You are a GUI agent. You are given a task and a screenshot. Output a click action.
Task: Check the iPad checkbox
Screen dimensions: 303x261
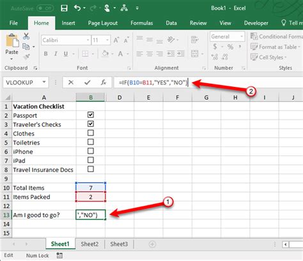pyautogui.click(x=91, y=160)
